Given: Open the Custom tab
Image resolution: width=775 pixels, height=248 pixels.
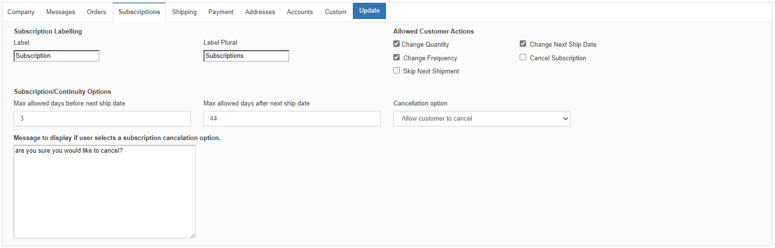Looking at the screenshot, I should pyautogui.click(x=336, y=12).
